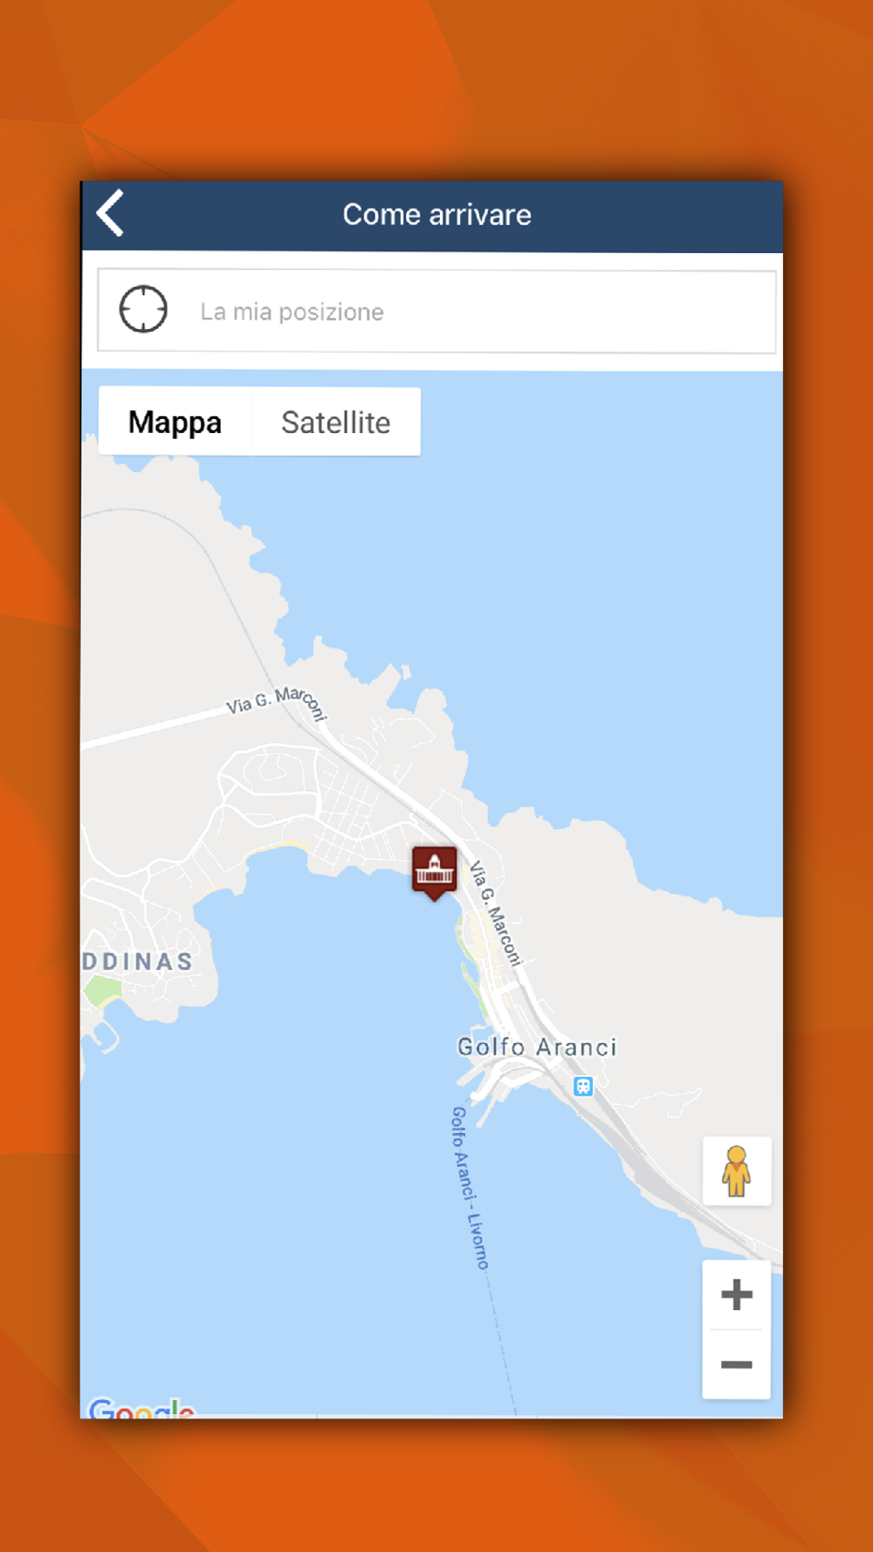Open the Google logo link
Screen dimensions: 873x1552
(x=141, y=1407)
